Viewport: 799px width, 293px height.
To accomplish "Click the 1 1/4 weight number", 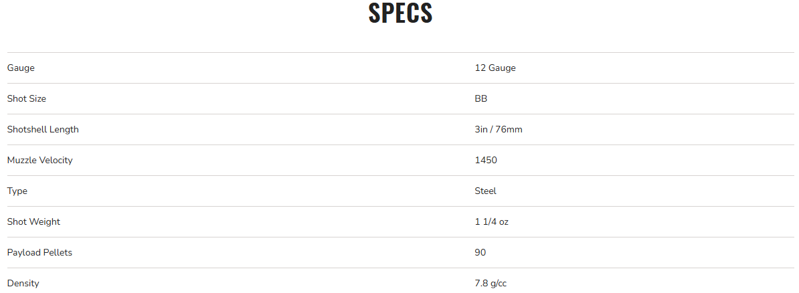I will click(x=486, y=221).
